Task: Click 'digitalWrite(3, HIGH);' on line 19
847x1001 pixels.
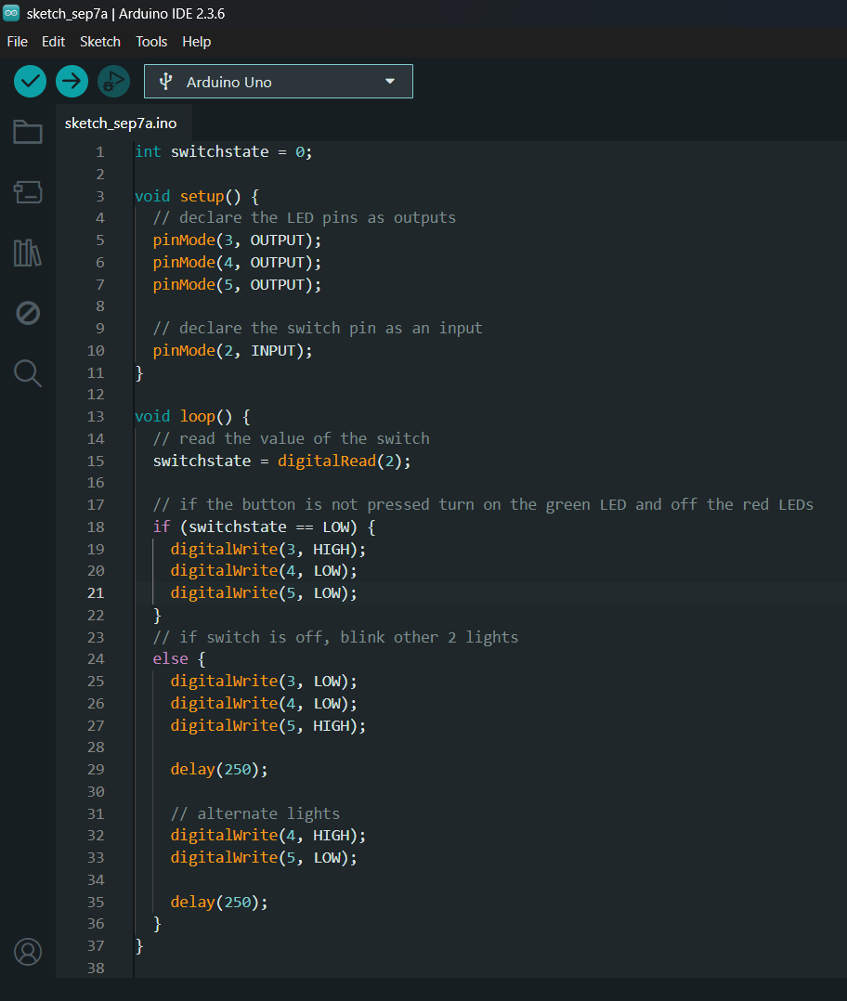Action: click(x=268, y=549)
